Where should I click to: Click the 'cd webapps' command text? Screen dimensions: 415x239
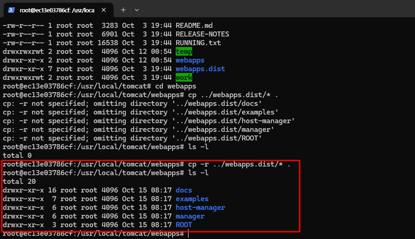(x=175, y=86)
